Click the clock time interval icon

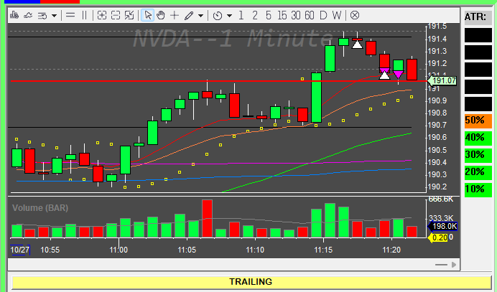click(218, 15)
